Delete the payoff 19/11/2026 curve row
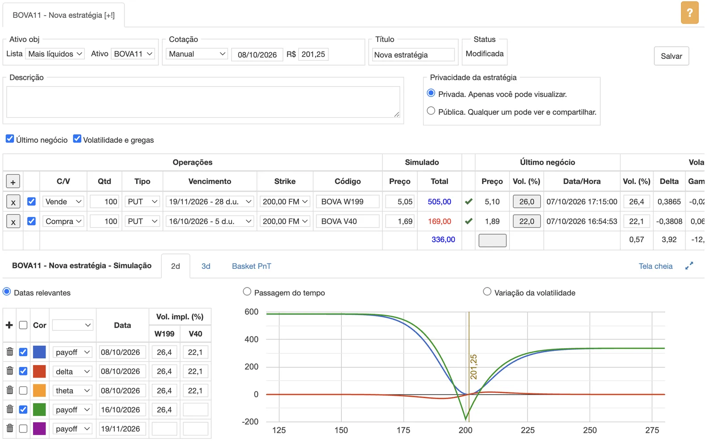The image size is (714, 441). (x=10, y=429)
